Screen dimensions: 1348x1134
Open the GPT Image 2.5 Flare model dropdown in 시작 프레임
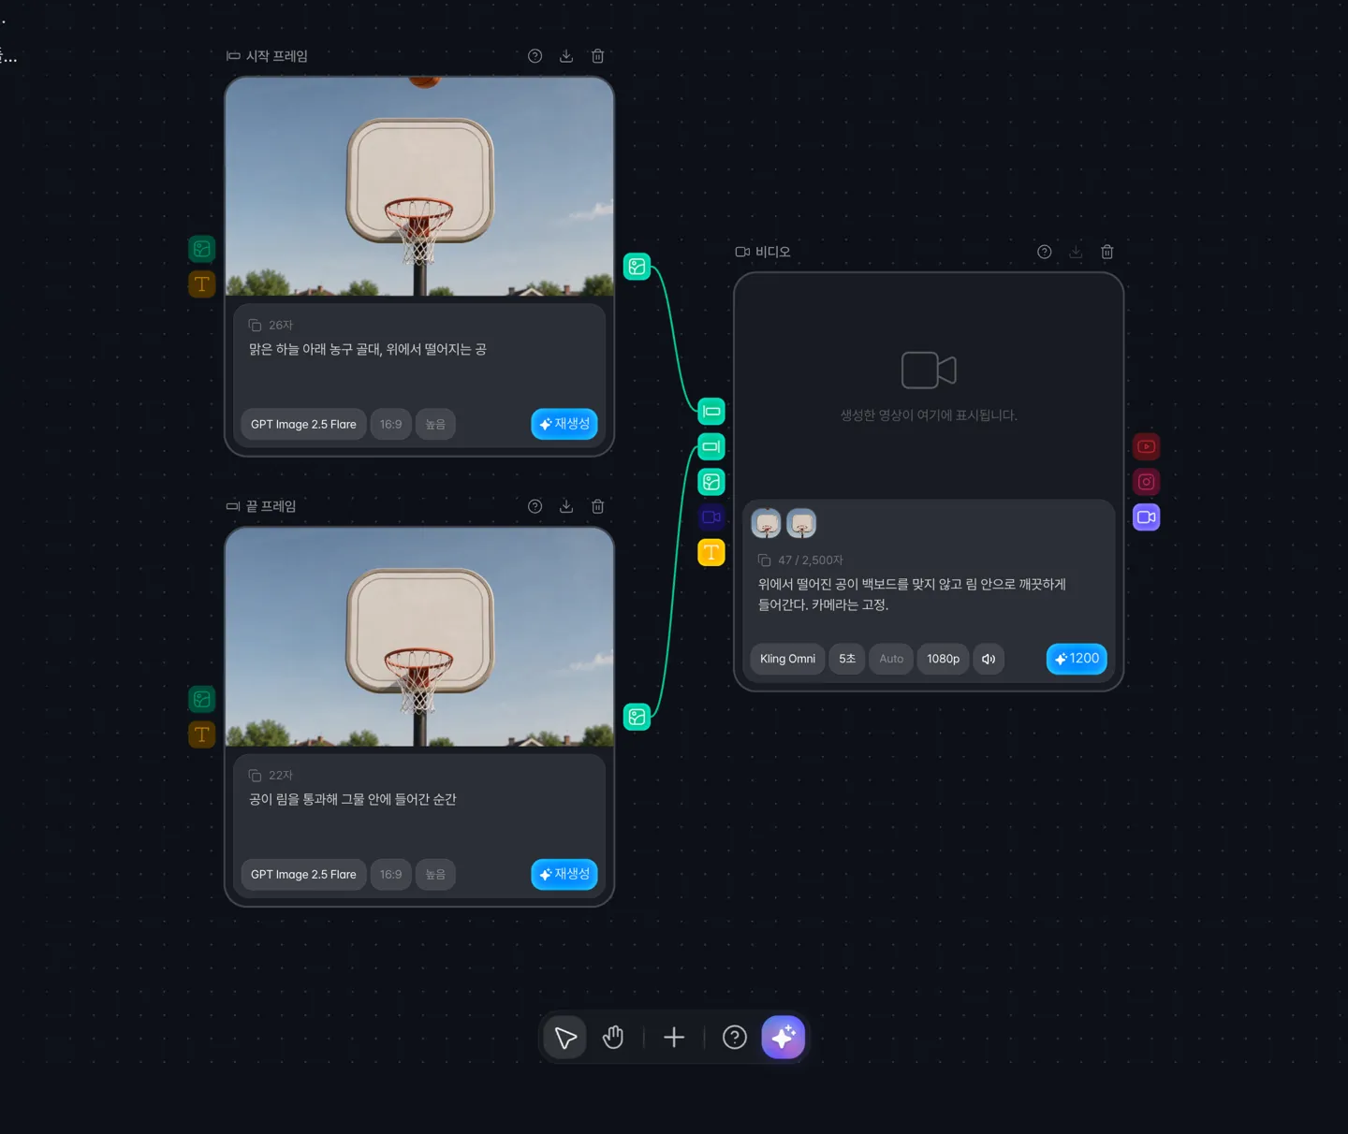pos(303,425)
